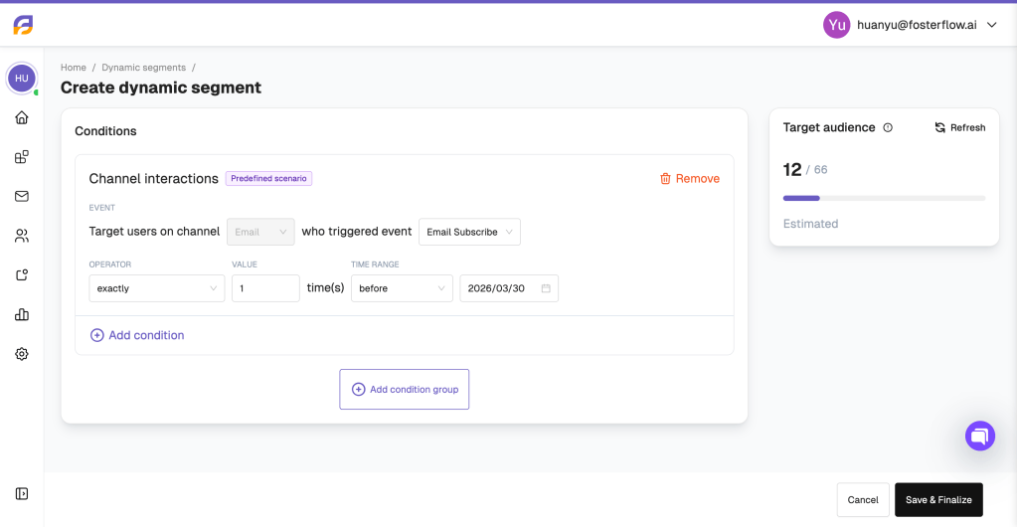
Task: Click huanyu@fosterflow.ai account email
Action: click(x=917, y=25)
